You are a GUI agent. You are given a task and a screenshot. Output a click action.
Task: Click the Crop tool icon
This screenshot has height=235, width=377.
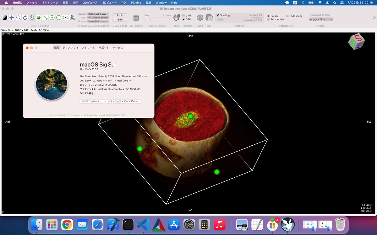[x=200, y=18]
